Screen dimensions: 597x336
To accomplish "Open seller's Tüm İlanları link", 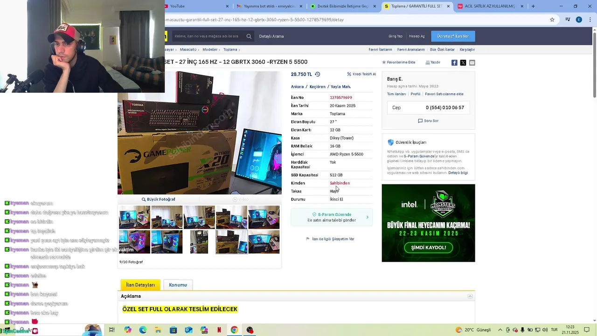I will point(396,94).
